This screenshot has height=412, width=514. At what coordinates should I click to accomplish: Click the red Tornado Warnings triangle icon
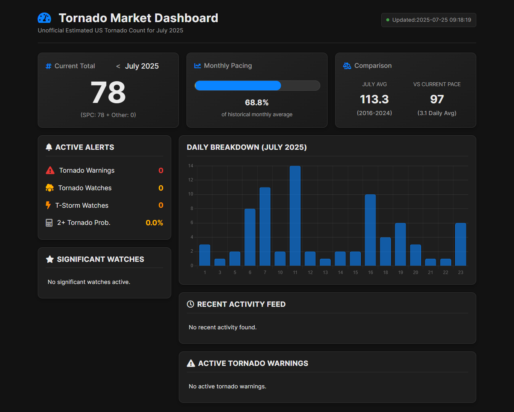click(50, 170)
